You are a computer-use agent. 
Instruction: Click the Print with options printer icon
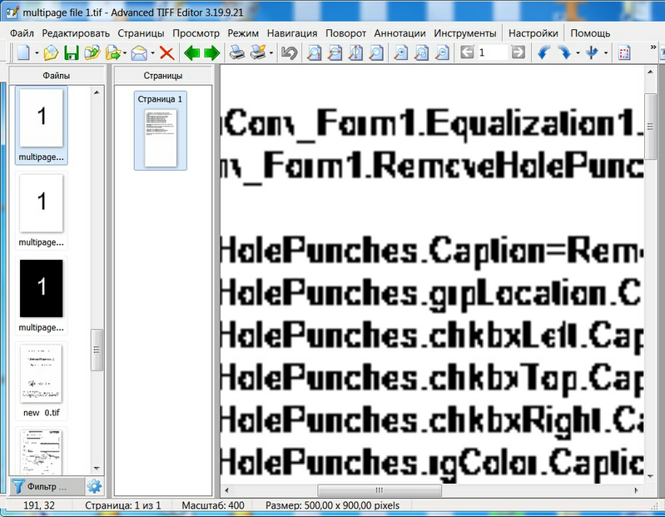point(258,53)
